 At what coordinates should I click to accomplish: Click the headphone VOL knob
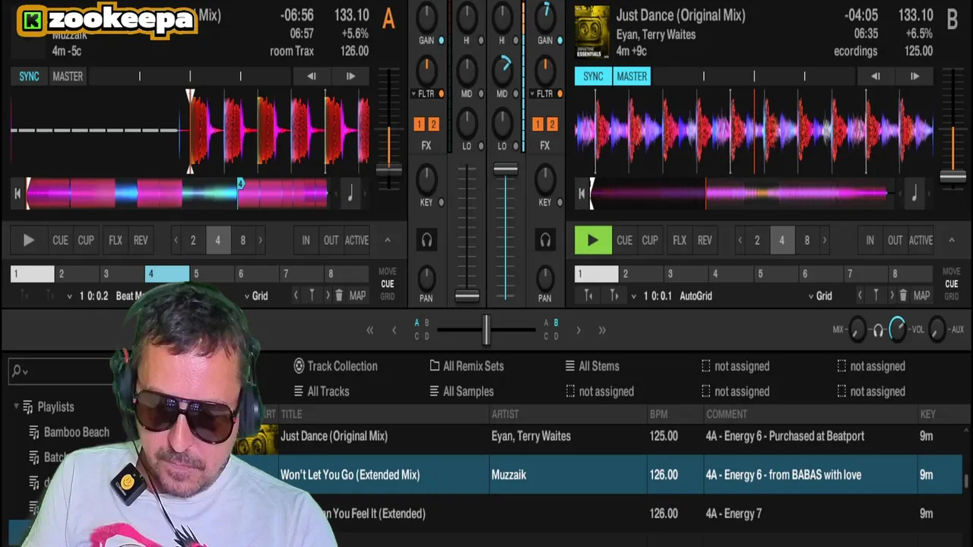pyautogui.click(x=898, y=329)
